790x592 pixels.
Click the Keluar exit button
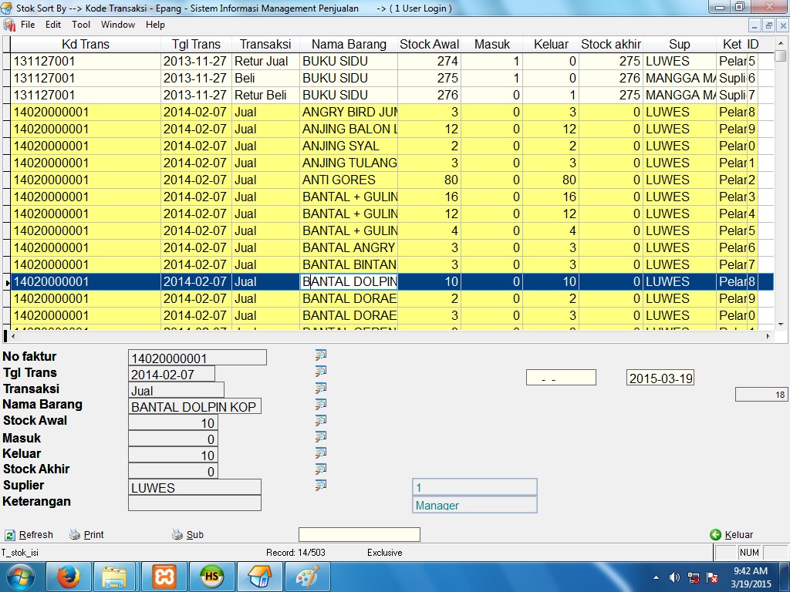pos(731,535)
